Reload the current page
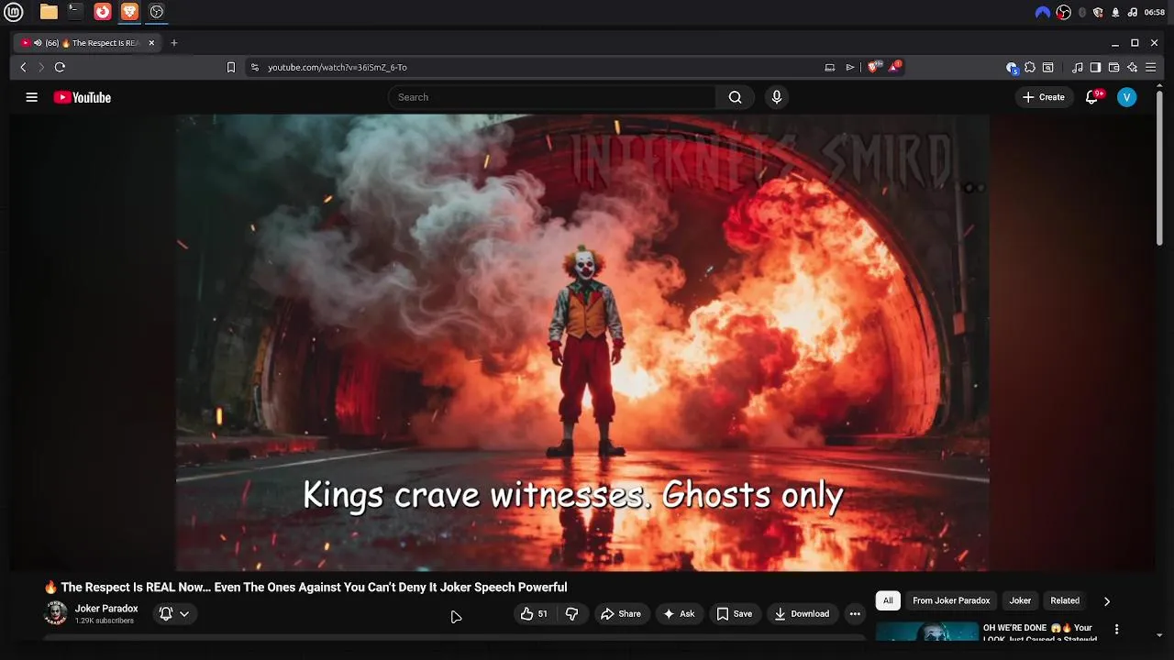Image resolution: width=1174 pixels, height=660 pixels. coord(60,67)
